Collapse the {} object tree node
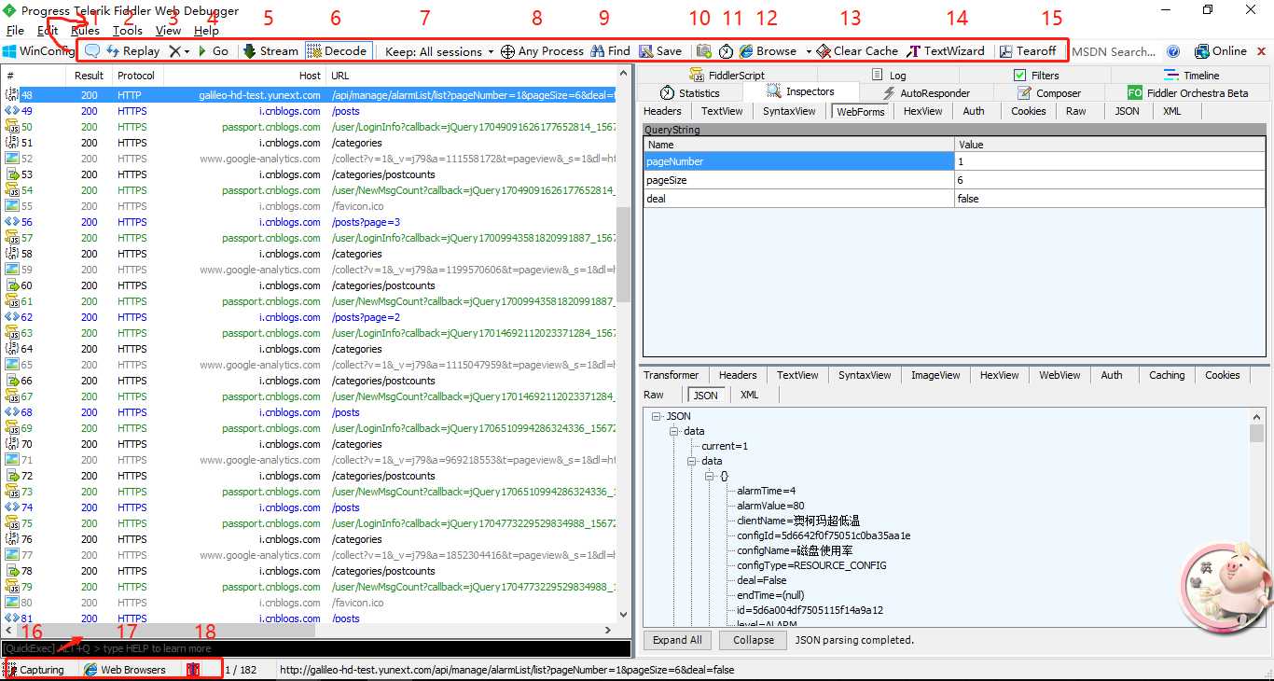 (711, 476)
